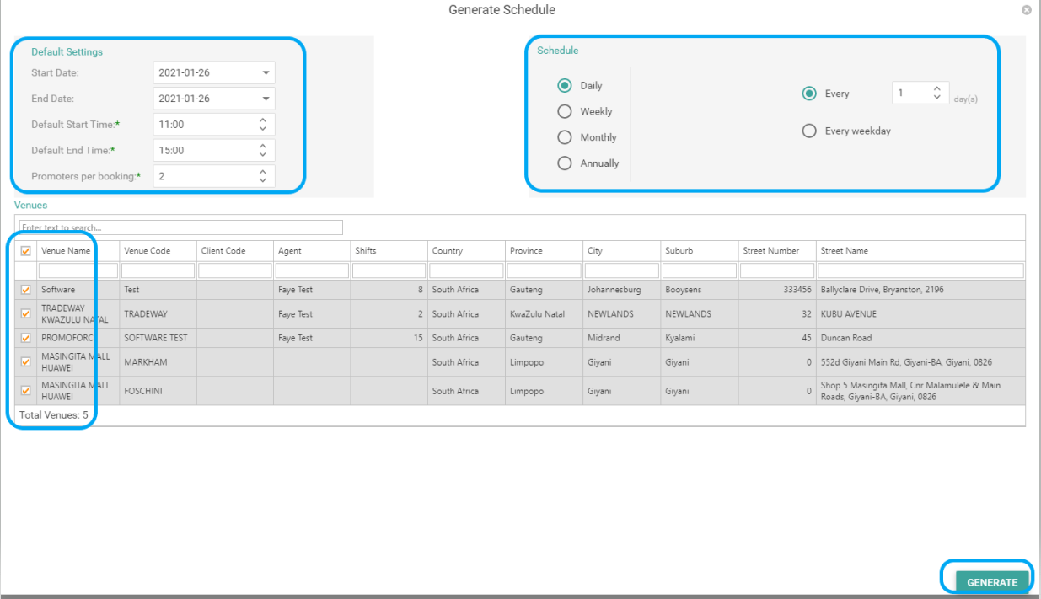The width and height of the screenshot is (1041, 599).
Task: Select the 'TRADEWAY' venue code cell
Action: [x=158, y=314]
